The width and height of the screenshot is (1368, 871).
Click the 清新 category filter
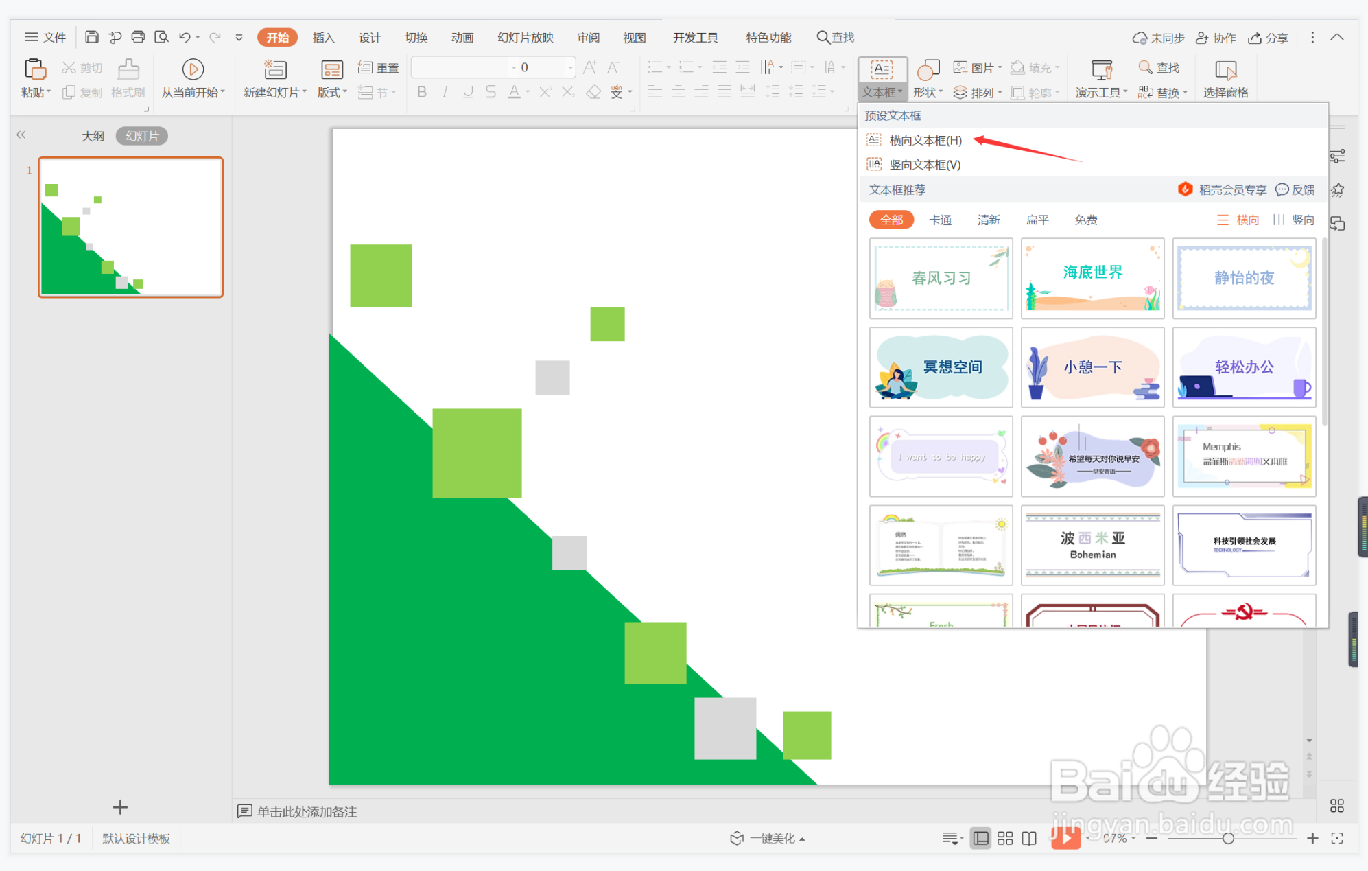click(x=989, y=220)
